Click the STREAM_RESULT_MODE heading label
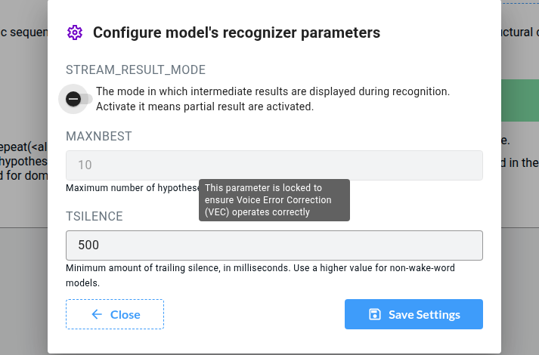Viewport: 539px width, 355px height. point(135,70)
